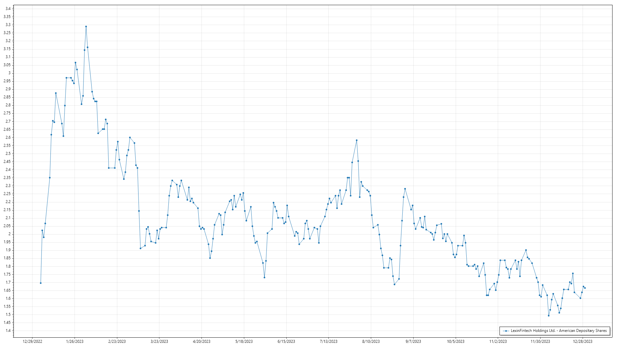The width and height of the screenshot is (617, 347).
Task: Click the early-August peak point near 2.58
Action: point(357,140)
